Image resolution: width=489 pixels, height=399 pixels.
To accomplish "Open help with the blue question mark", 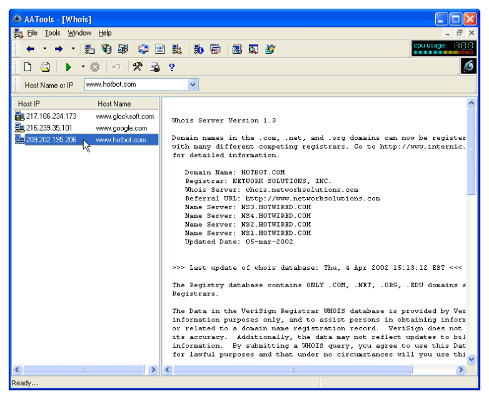I will (x=171, y=67).
